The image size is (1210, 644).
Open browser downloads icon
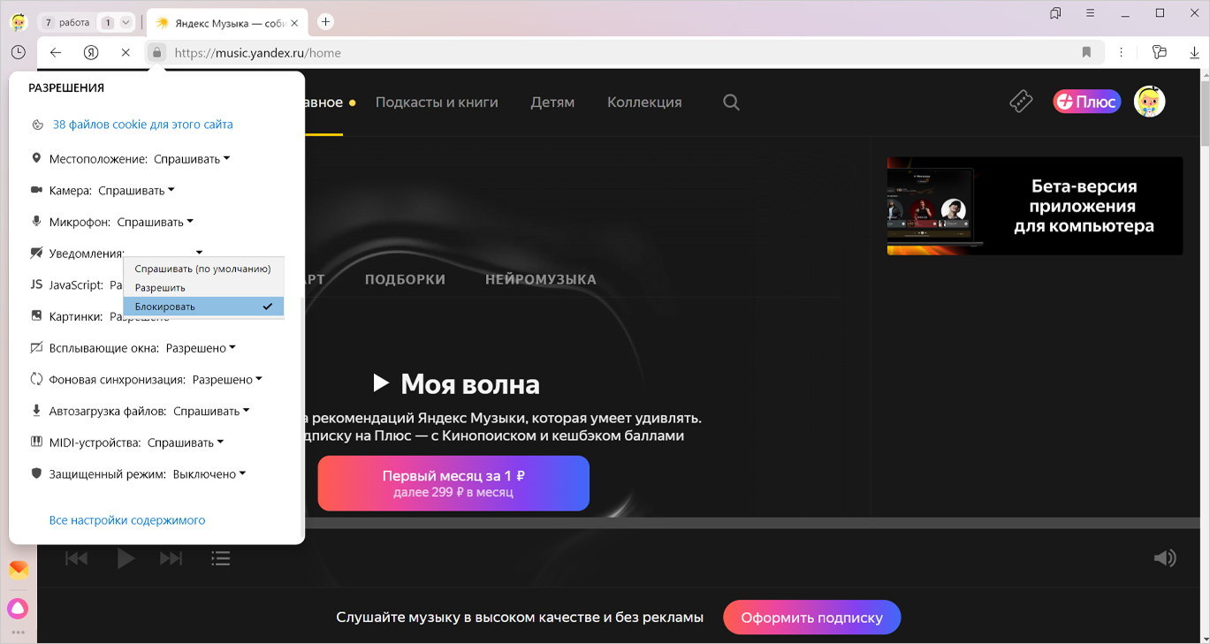[1194, 53]
